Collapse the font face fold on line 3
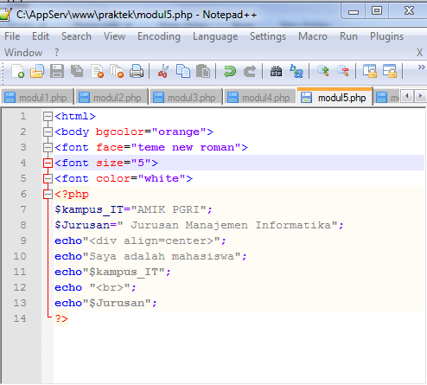427x385 pixels. click(48, 148)
